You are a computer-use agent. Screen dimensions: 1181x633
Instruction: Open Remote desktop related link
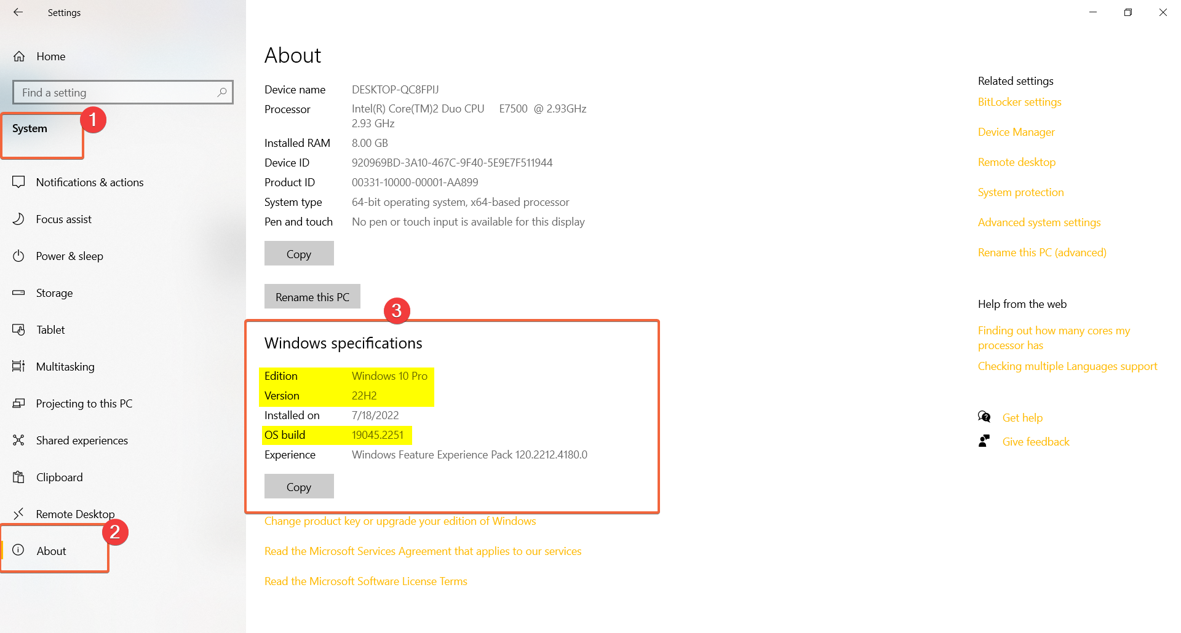[1017, 162]
